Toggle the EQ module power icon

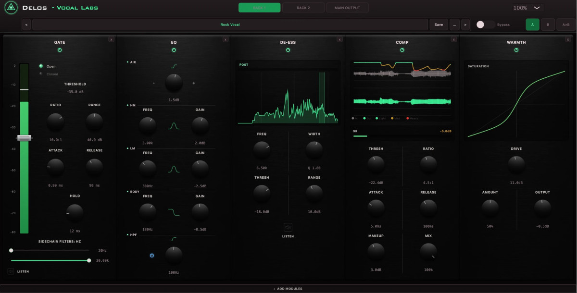click(x=174, y=50)
